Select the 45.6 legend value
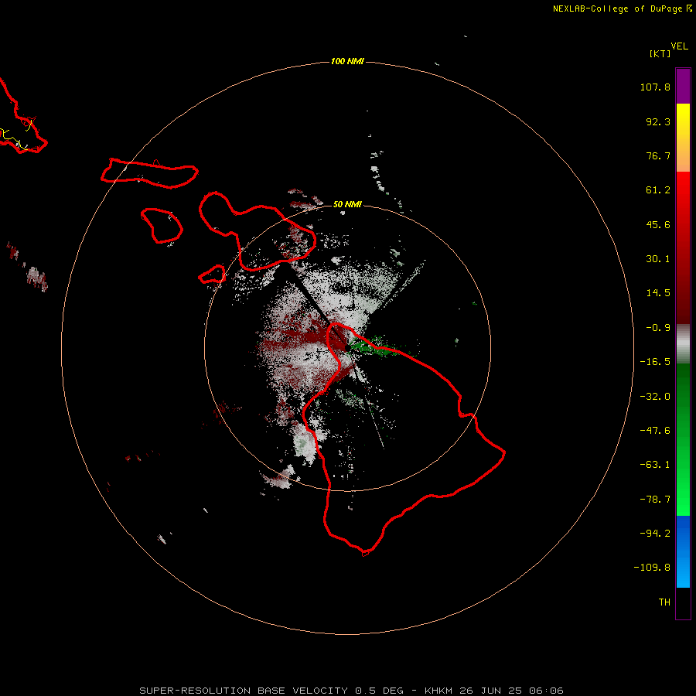 658,224
